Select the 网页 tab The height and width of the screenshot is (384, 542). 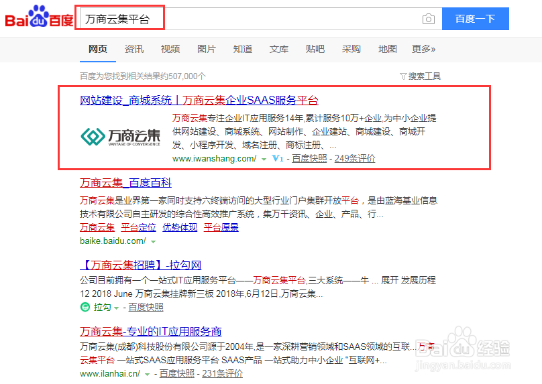[x=98, y=49]
